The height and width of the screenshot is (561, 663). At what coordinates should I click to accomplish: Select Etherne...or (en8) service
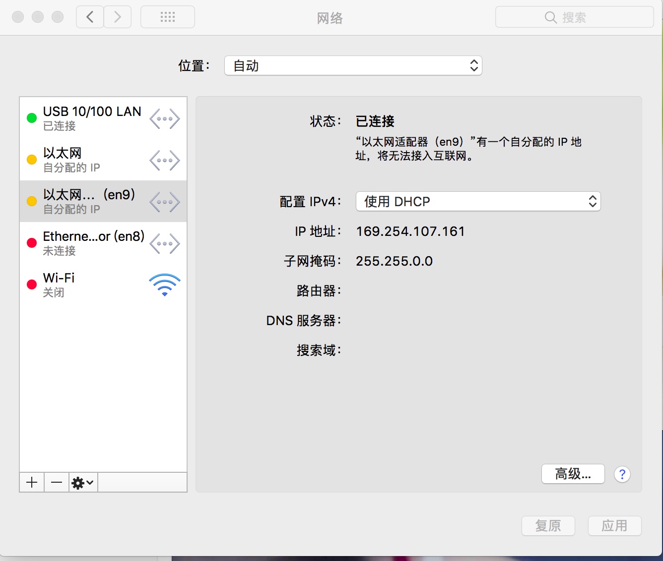[103, 243]
